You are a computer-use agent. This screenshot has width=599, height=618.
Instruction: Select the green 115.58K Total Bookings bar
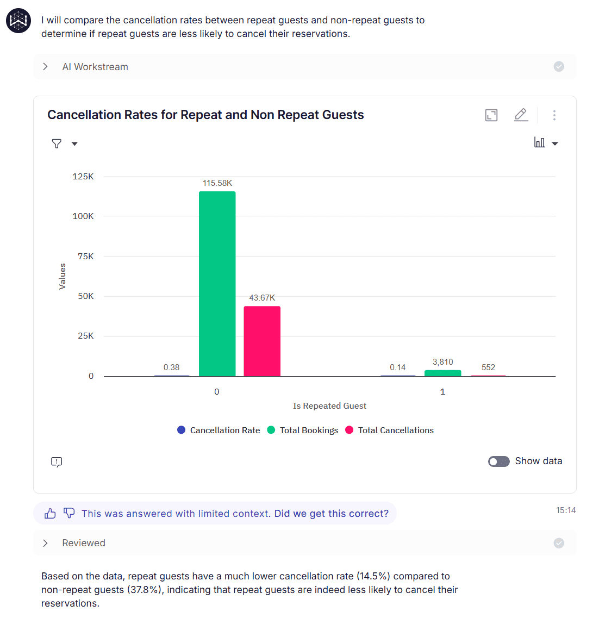217,283
